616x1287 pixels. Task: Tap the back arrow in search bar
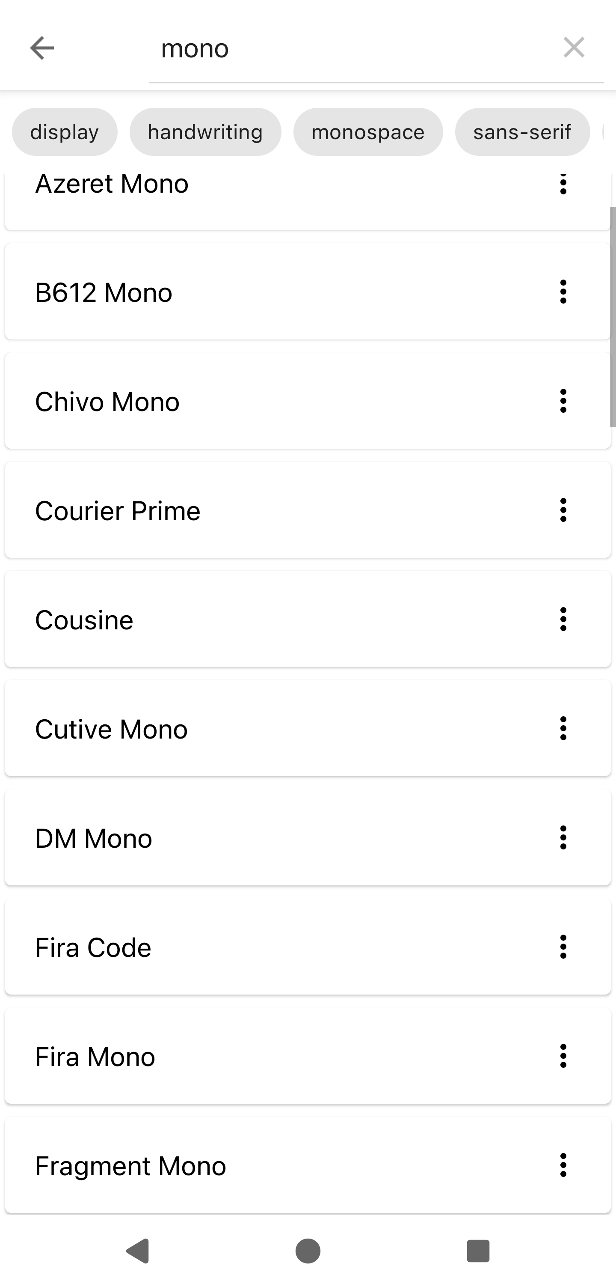(42, 48)
